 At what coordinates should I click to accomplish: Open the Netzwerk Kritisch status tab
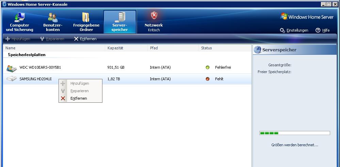(x=154, y=22)
